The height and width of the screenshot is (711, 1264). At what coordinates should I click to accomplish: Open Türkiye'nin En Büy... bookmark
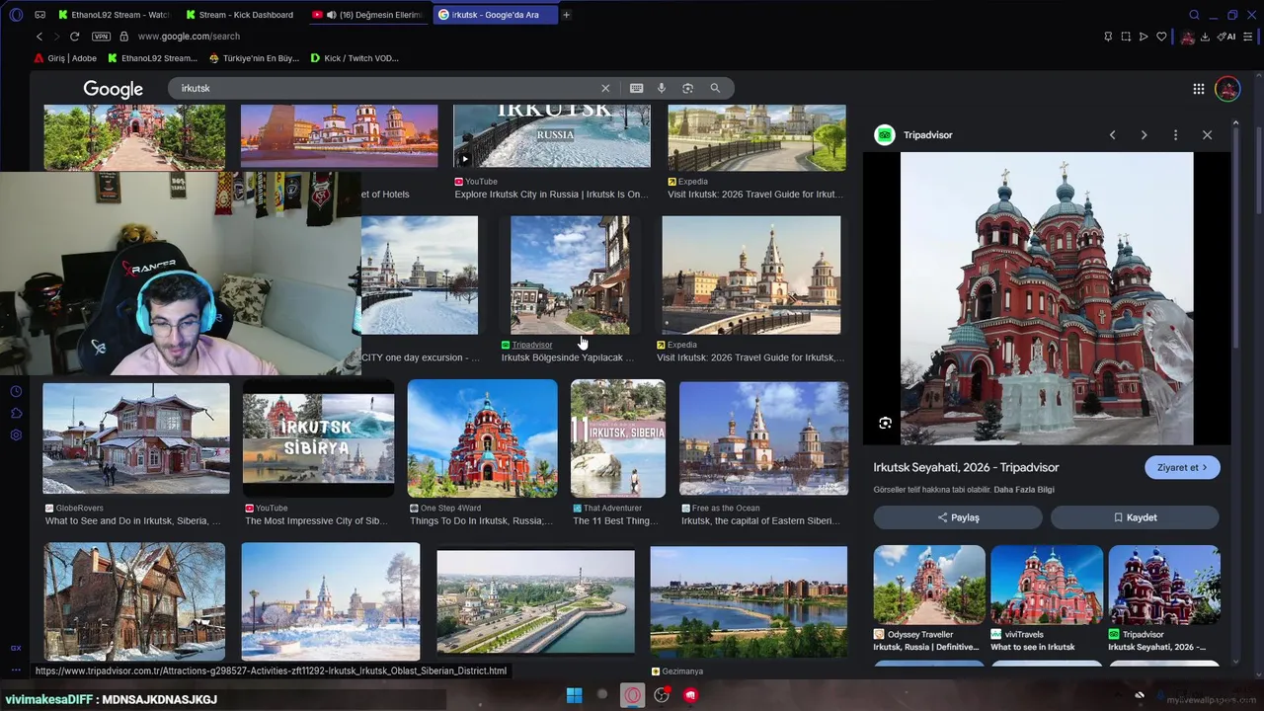(x=253, y=58)
